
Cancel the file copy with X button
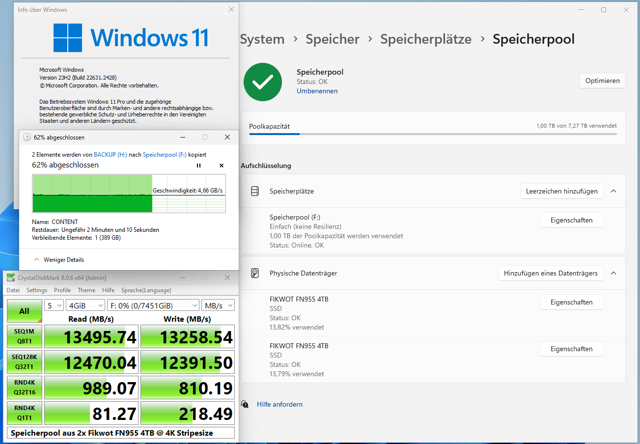pos(222,166)
